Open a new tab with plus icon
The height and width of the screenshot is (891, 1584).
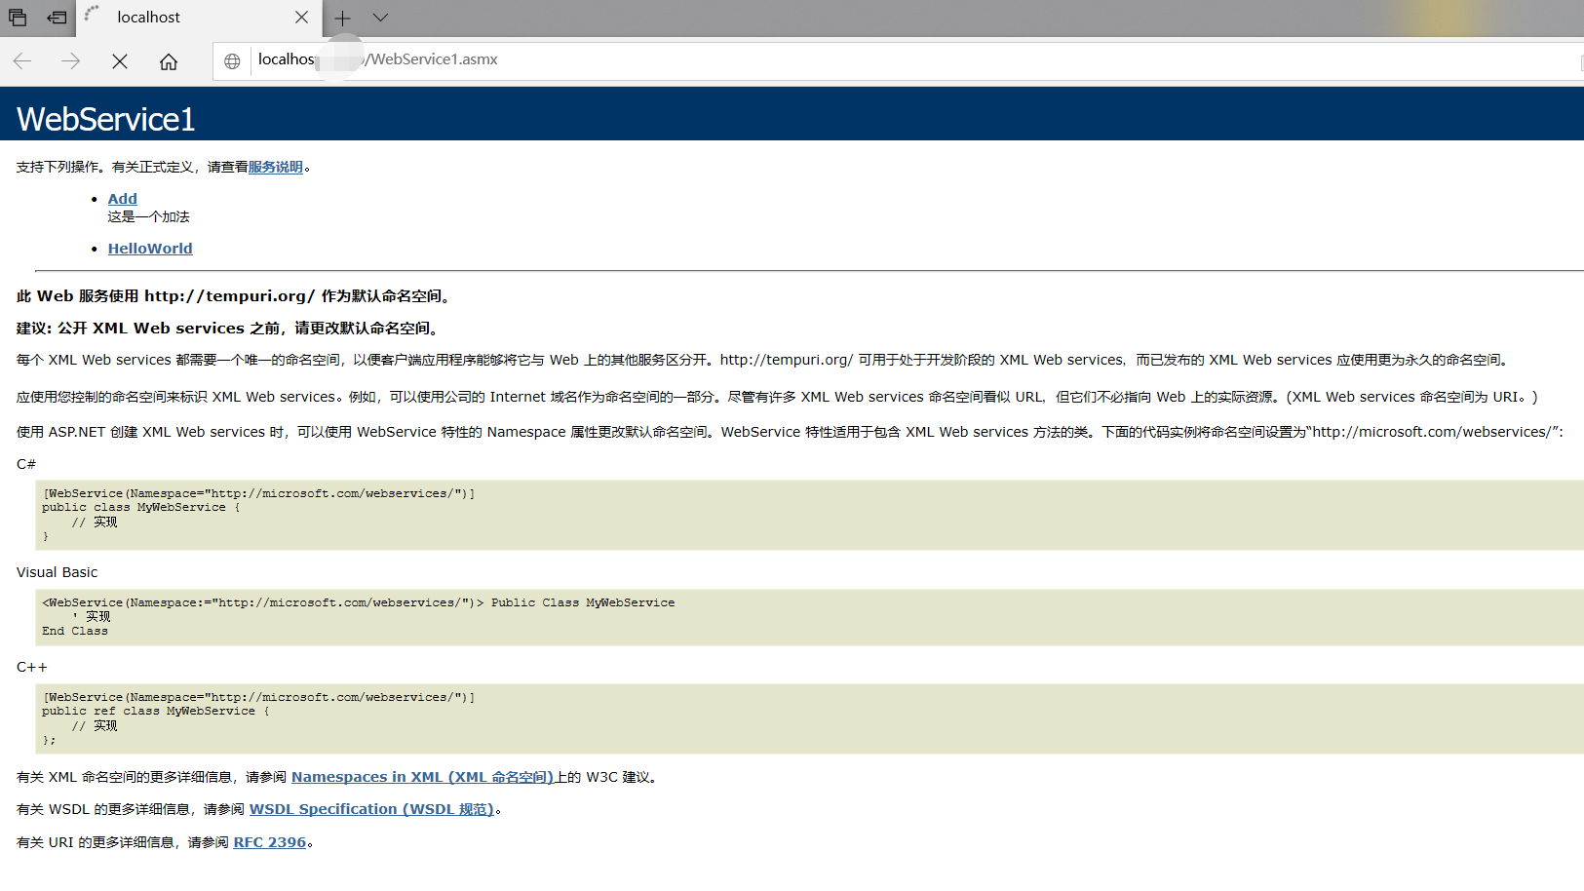pyautogui.click(x=342, y=18)
